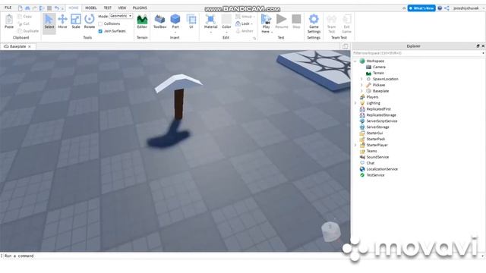Open the Terrain Editor
The image size is (486, 273).
[x=142, y=22]
